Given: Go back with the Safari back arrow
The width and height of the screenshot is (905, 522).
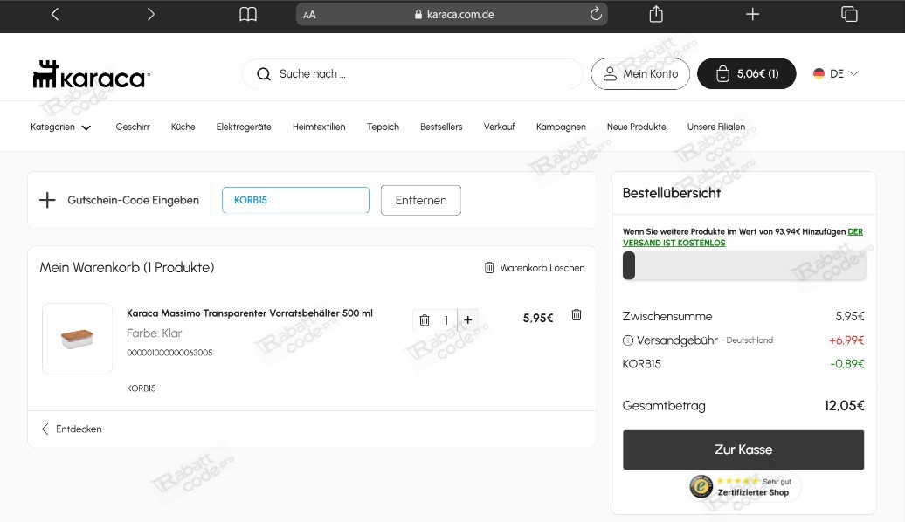Looking at the screenshot, I should click(x=55, y=14).
